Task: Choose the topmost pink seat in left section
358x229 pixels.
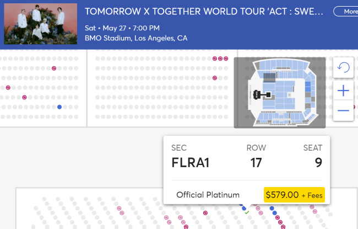Action: [x=54, y=68]
